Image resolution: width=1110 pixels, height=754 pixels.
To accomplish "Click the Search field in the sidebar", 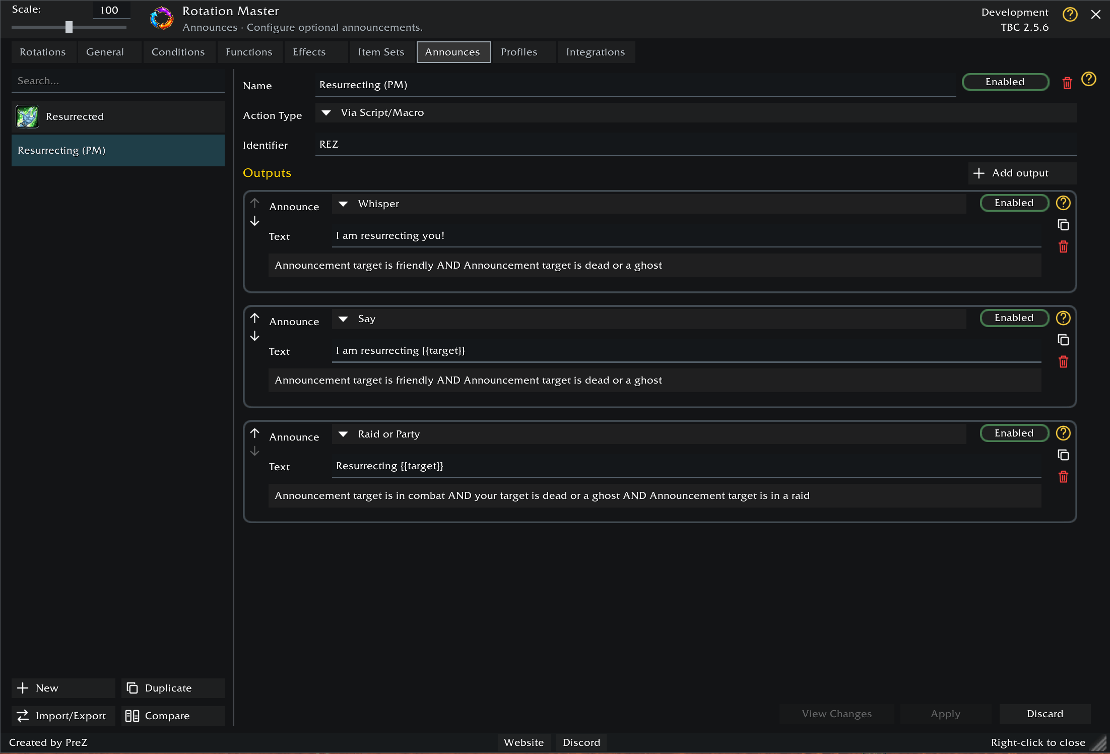I will coord(118,81).
